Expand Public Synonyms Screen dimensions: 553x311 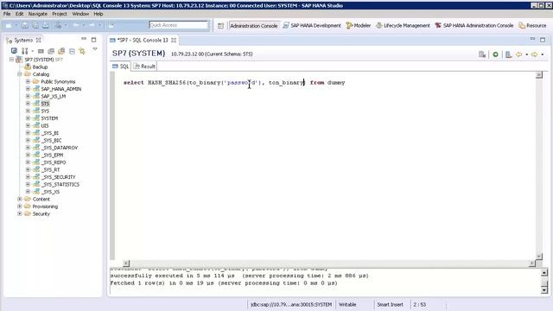point(28,81)
